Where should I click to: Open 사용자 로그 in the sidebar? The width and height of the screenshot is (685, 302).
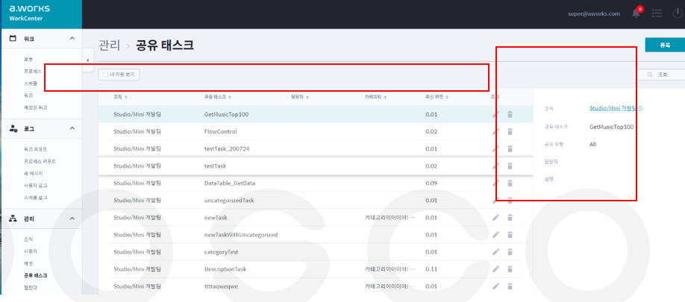click(35, 186)
